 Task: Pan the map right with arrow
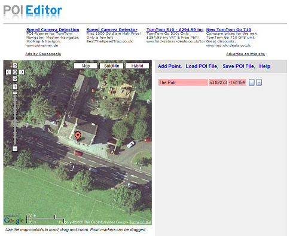(22, 72)
